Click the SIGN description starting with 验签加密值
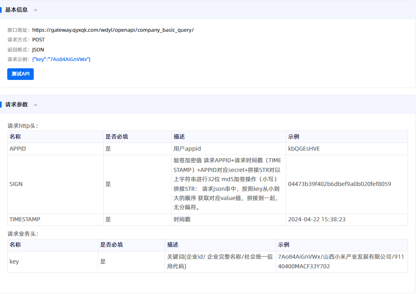416x294 pixels. [228, 184]
